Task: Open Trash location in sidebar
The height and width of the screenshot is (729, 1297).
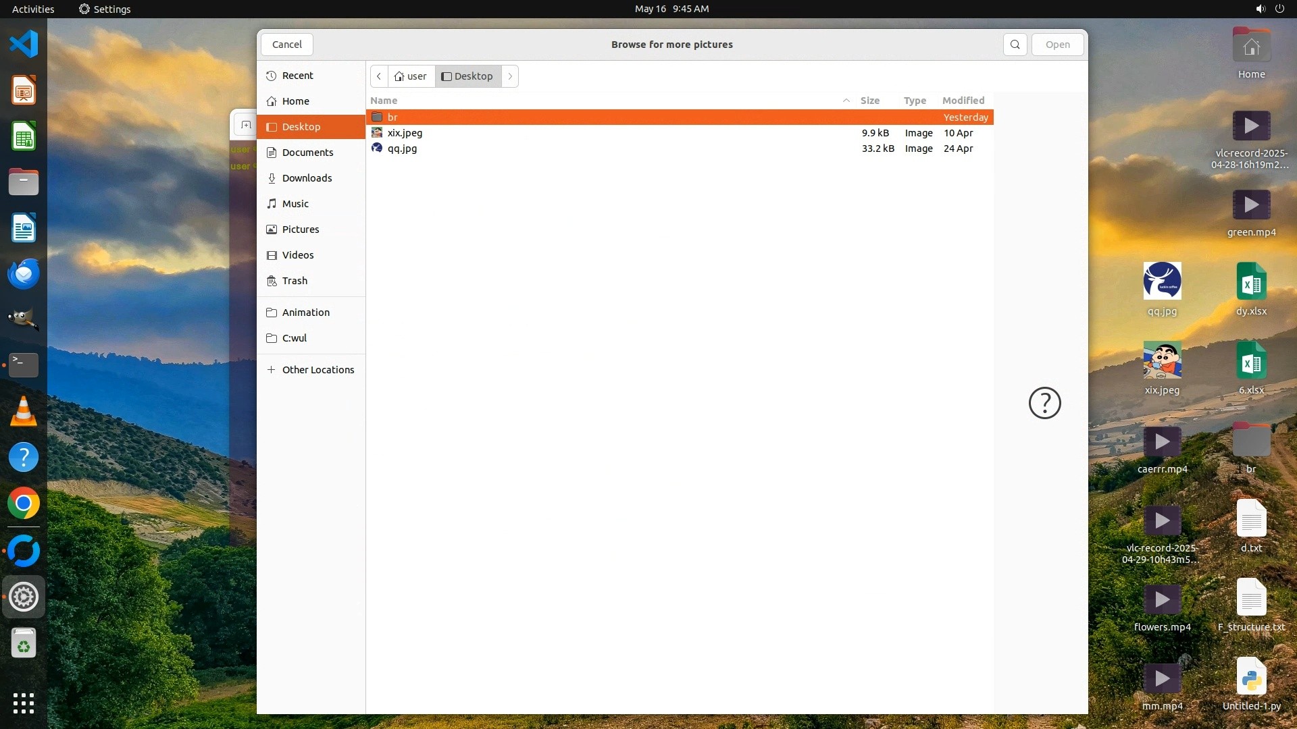Action: click(295, 281)
